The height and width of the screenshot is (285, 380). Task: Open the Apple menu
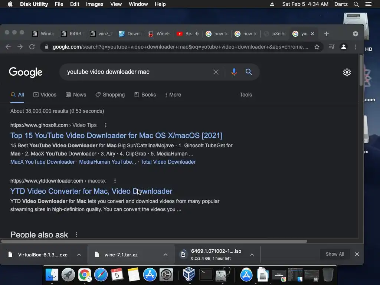(10, 4)
